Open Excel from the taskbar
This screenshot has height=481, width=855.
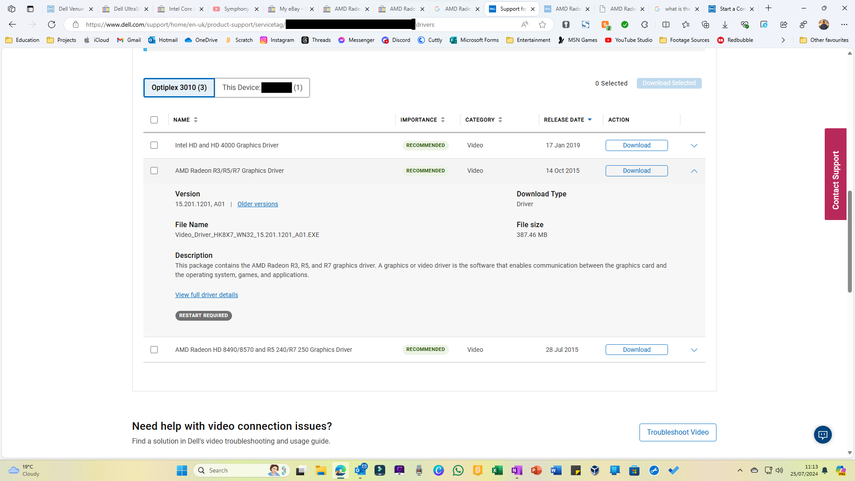click(x=497, y=470)
